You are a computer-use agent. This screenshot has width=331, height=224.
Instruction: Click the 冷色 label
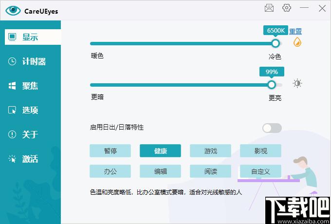tap(275, 56)
